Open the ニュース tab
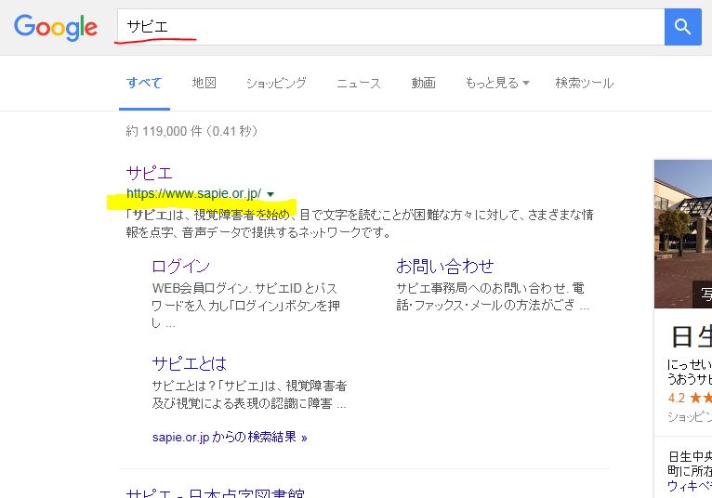This screenshot has width=712, height=498. [358, 83]
